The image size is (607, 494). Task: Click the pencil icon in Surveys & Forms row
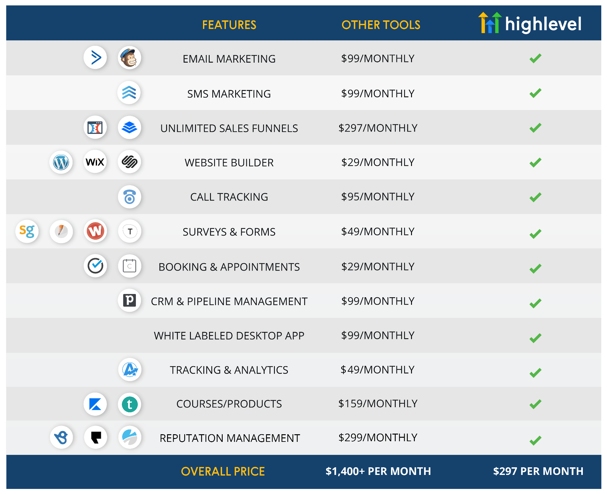coord(61,231)
